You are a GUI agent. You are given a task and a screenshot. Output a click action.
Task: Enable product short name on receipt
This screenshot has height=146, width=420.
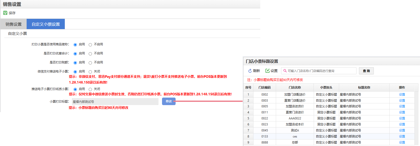pyautogui.click(x=75, y=45)
